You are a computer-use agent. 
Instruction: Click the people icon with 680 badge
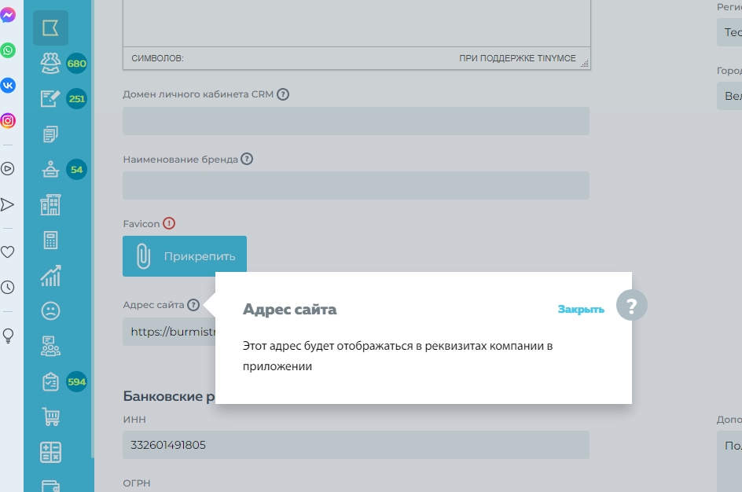pos(51,63)
